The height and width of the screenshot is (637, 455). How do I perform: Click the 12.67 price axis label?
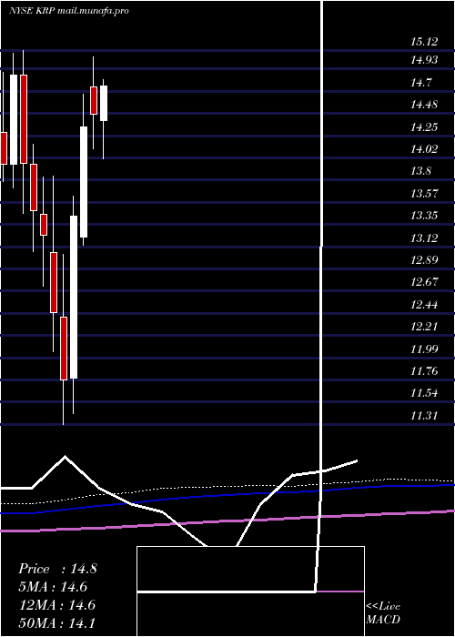(x=424, y=281)
